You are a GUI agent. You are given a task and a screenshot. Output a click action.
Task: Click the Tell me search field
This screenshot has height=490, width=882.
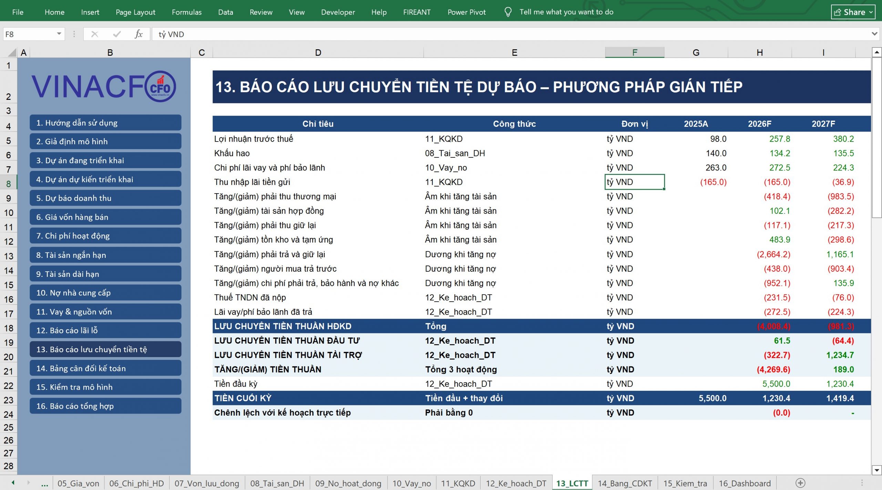coord(566,12)
